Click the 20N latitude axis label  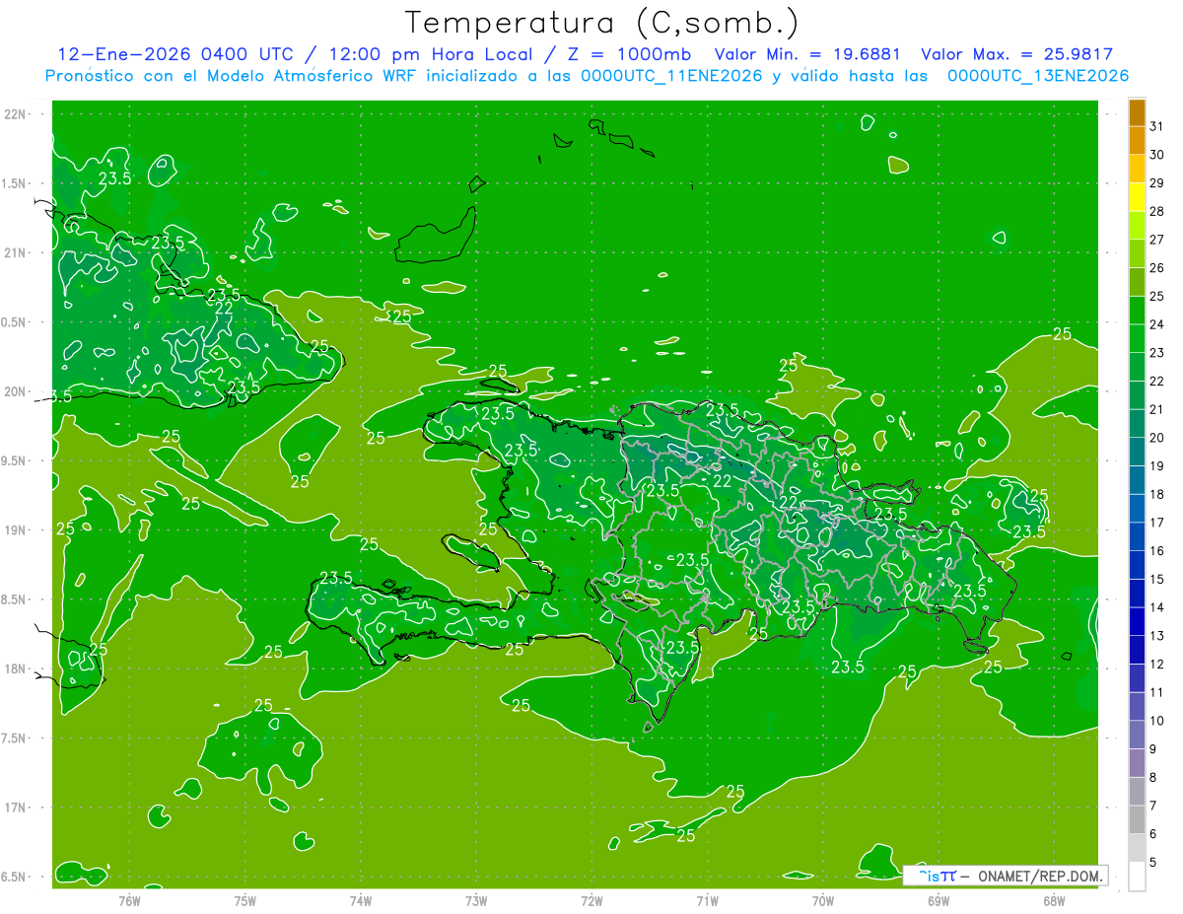(15, 391)
